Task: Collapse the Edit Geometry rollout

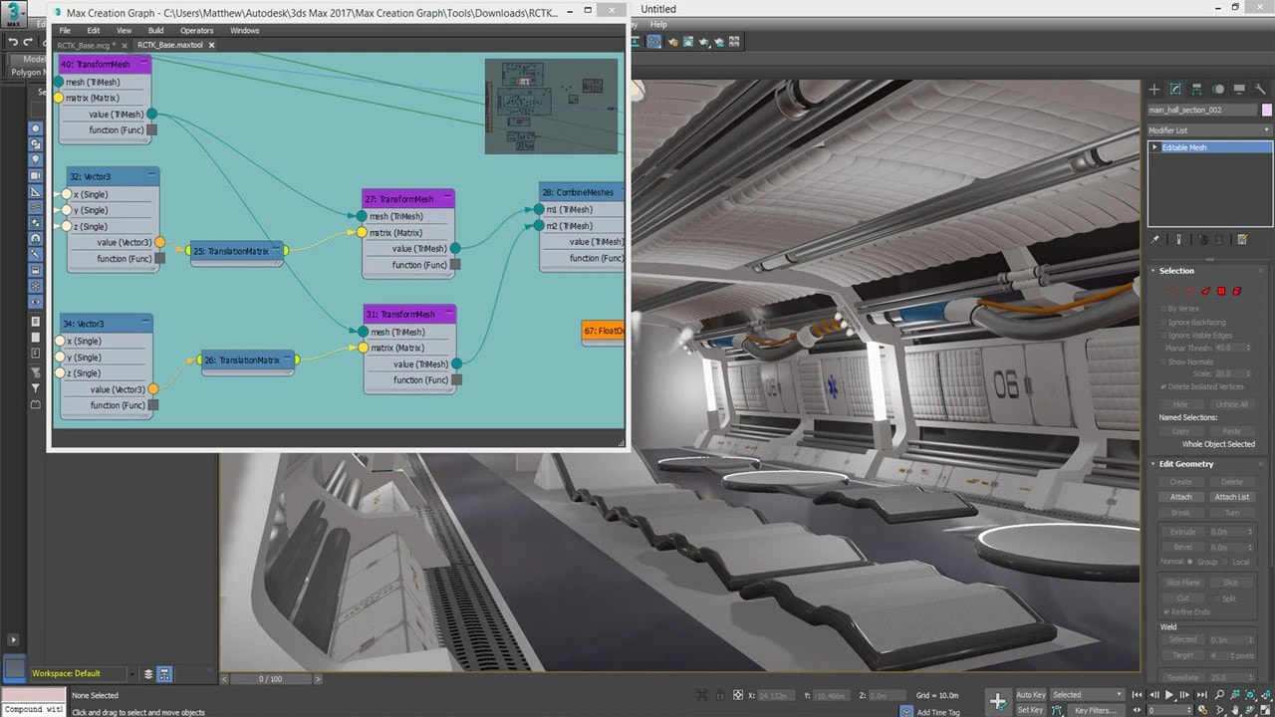Action: point(1185,464)
